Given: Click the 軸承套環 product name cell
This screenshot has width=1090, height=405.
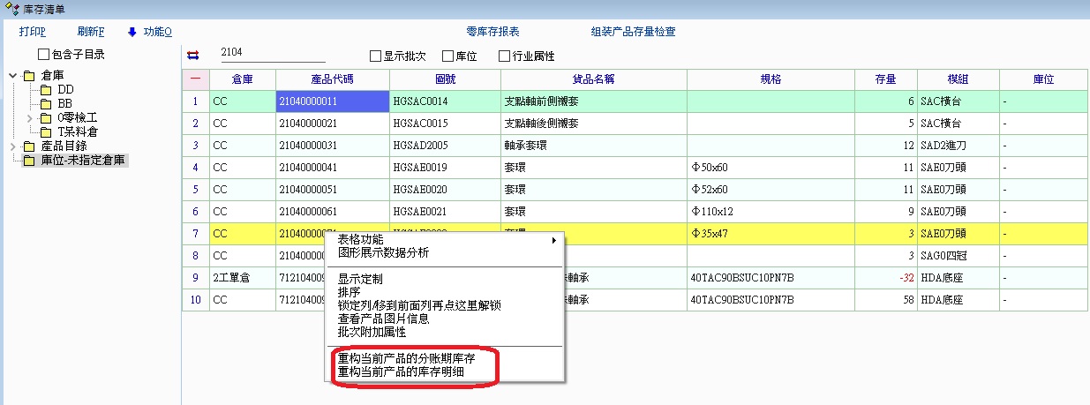Looking at the screenshot, I should click(593, 146).
